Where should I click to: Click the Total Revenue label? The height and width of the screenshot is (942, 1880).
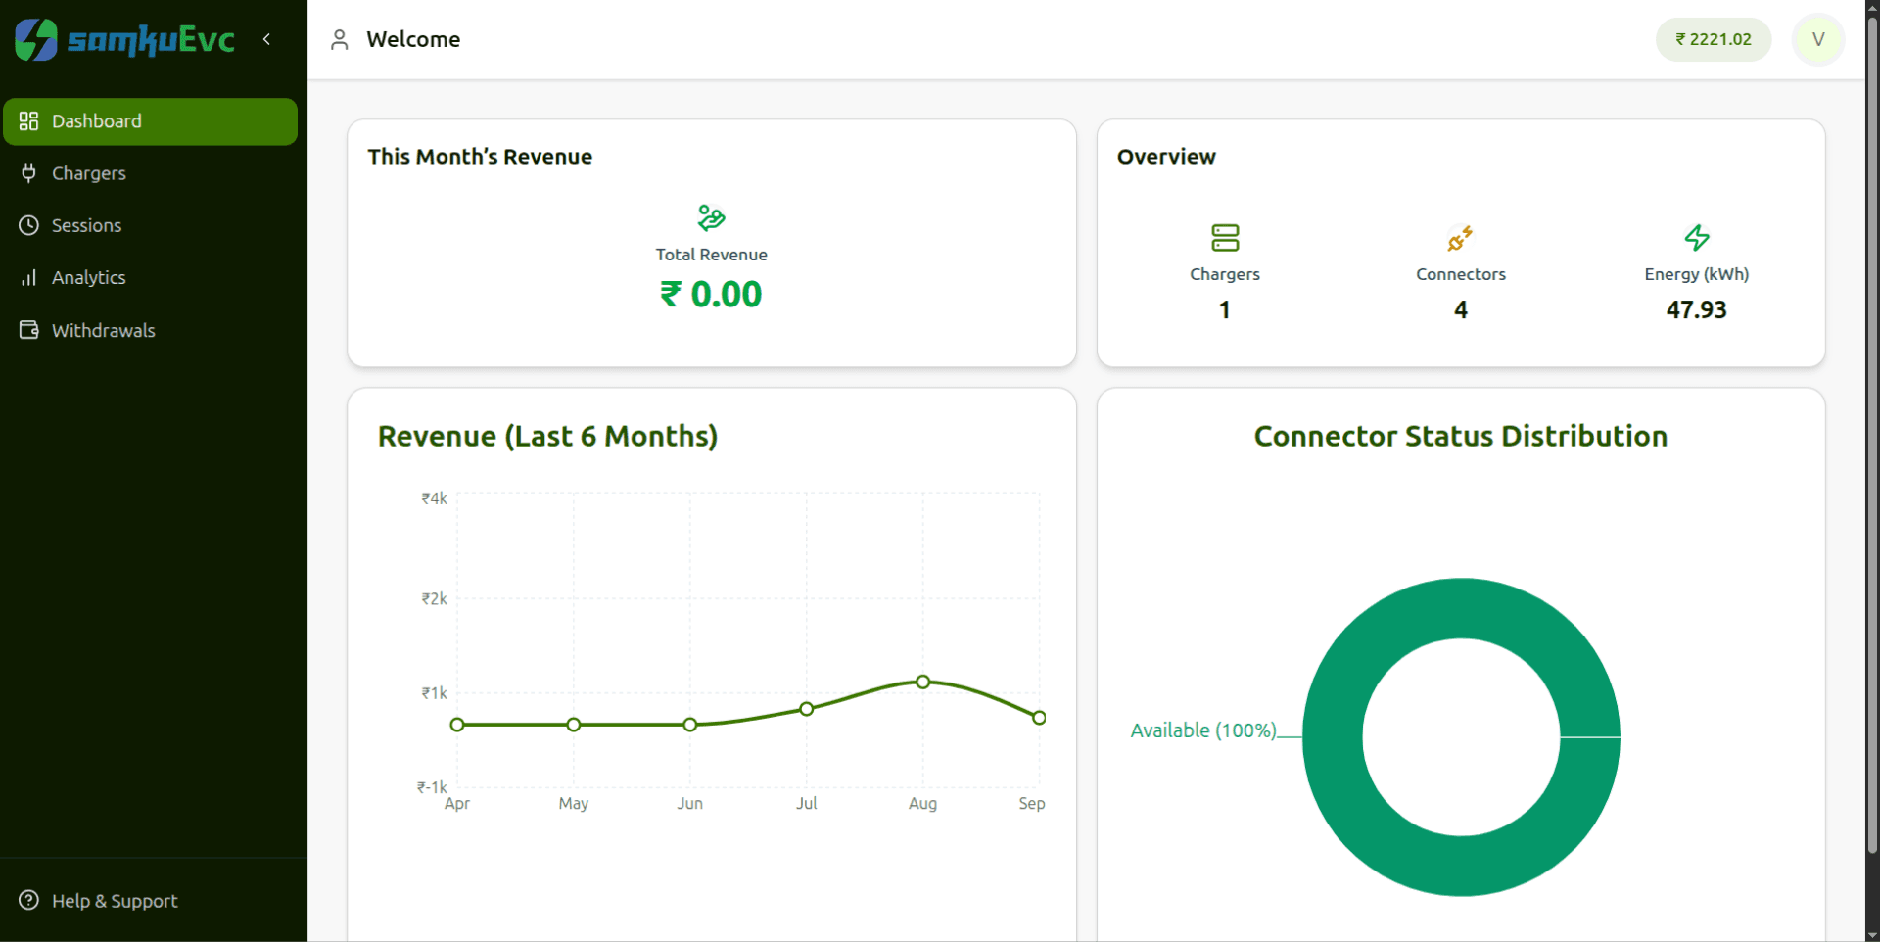click(711, 255)
